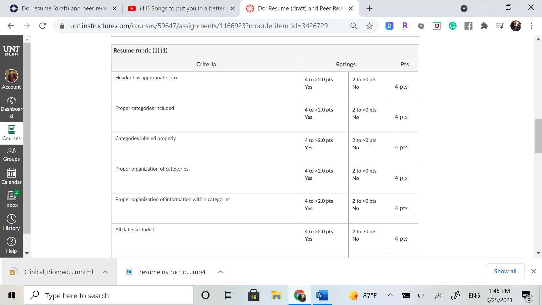542x305 pixels.
Task: Open Cortana circle on taskbar
Action: [205, 295]
